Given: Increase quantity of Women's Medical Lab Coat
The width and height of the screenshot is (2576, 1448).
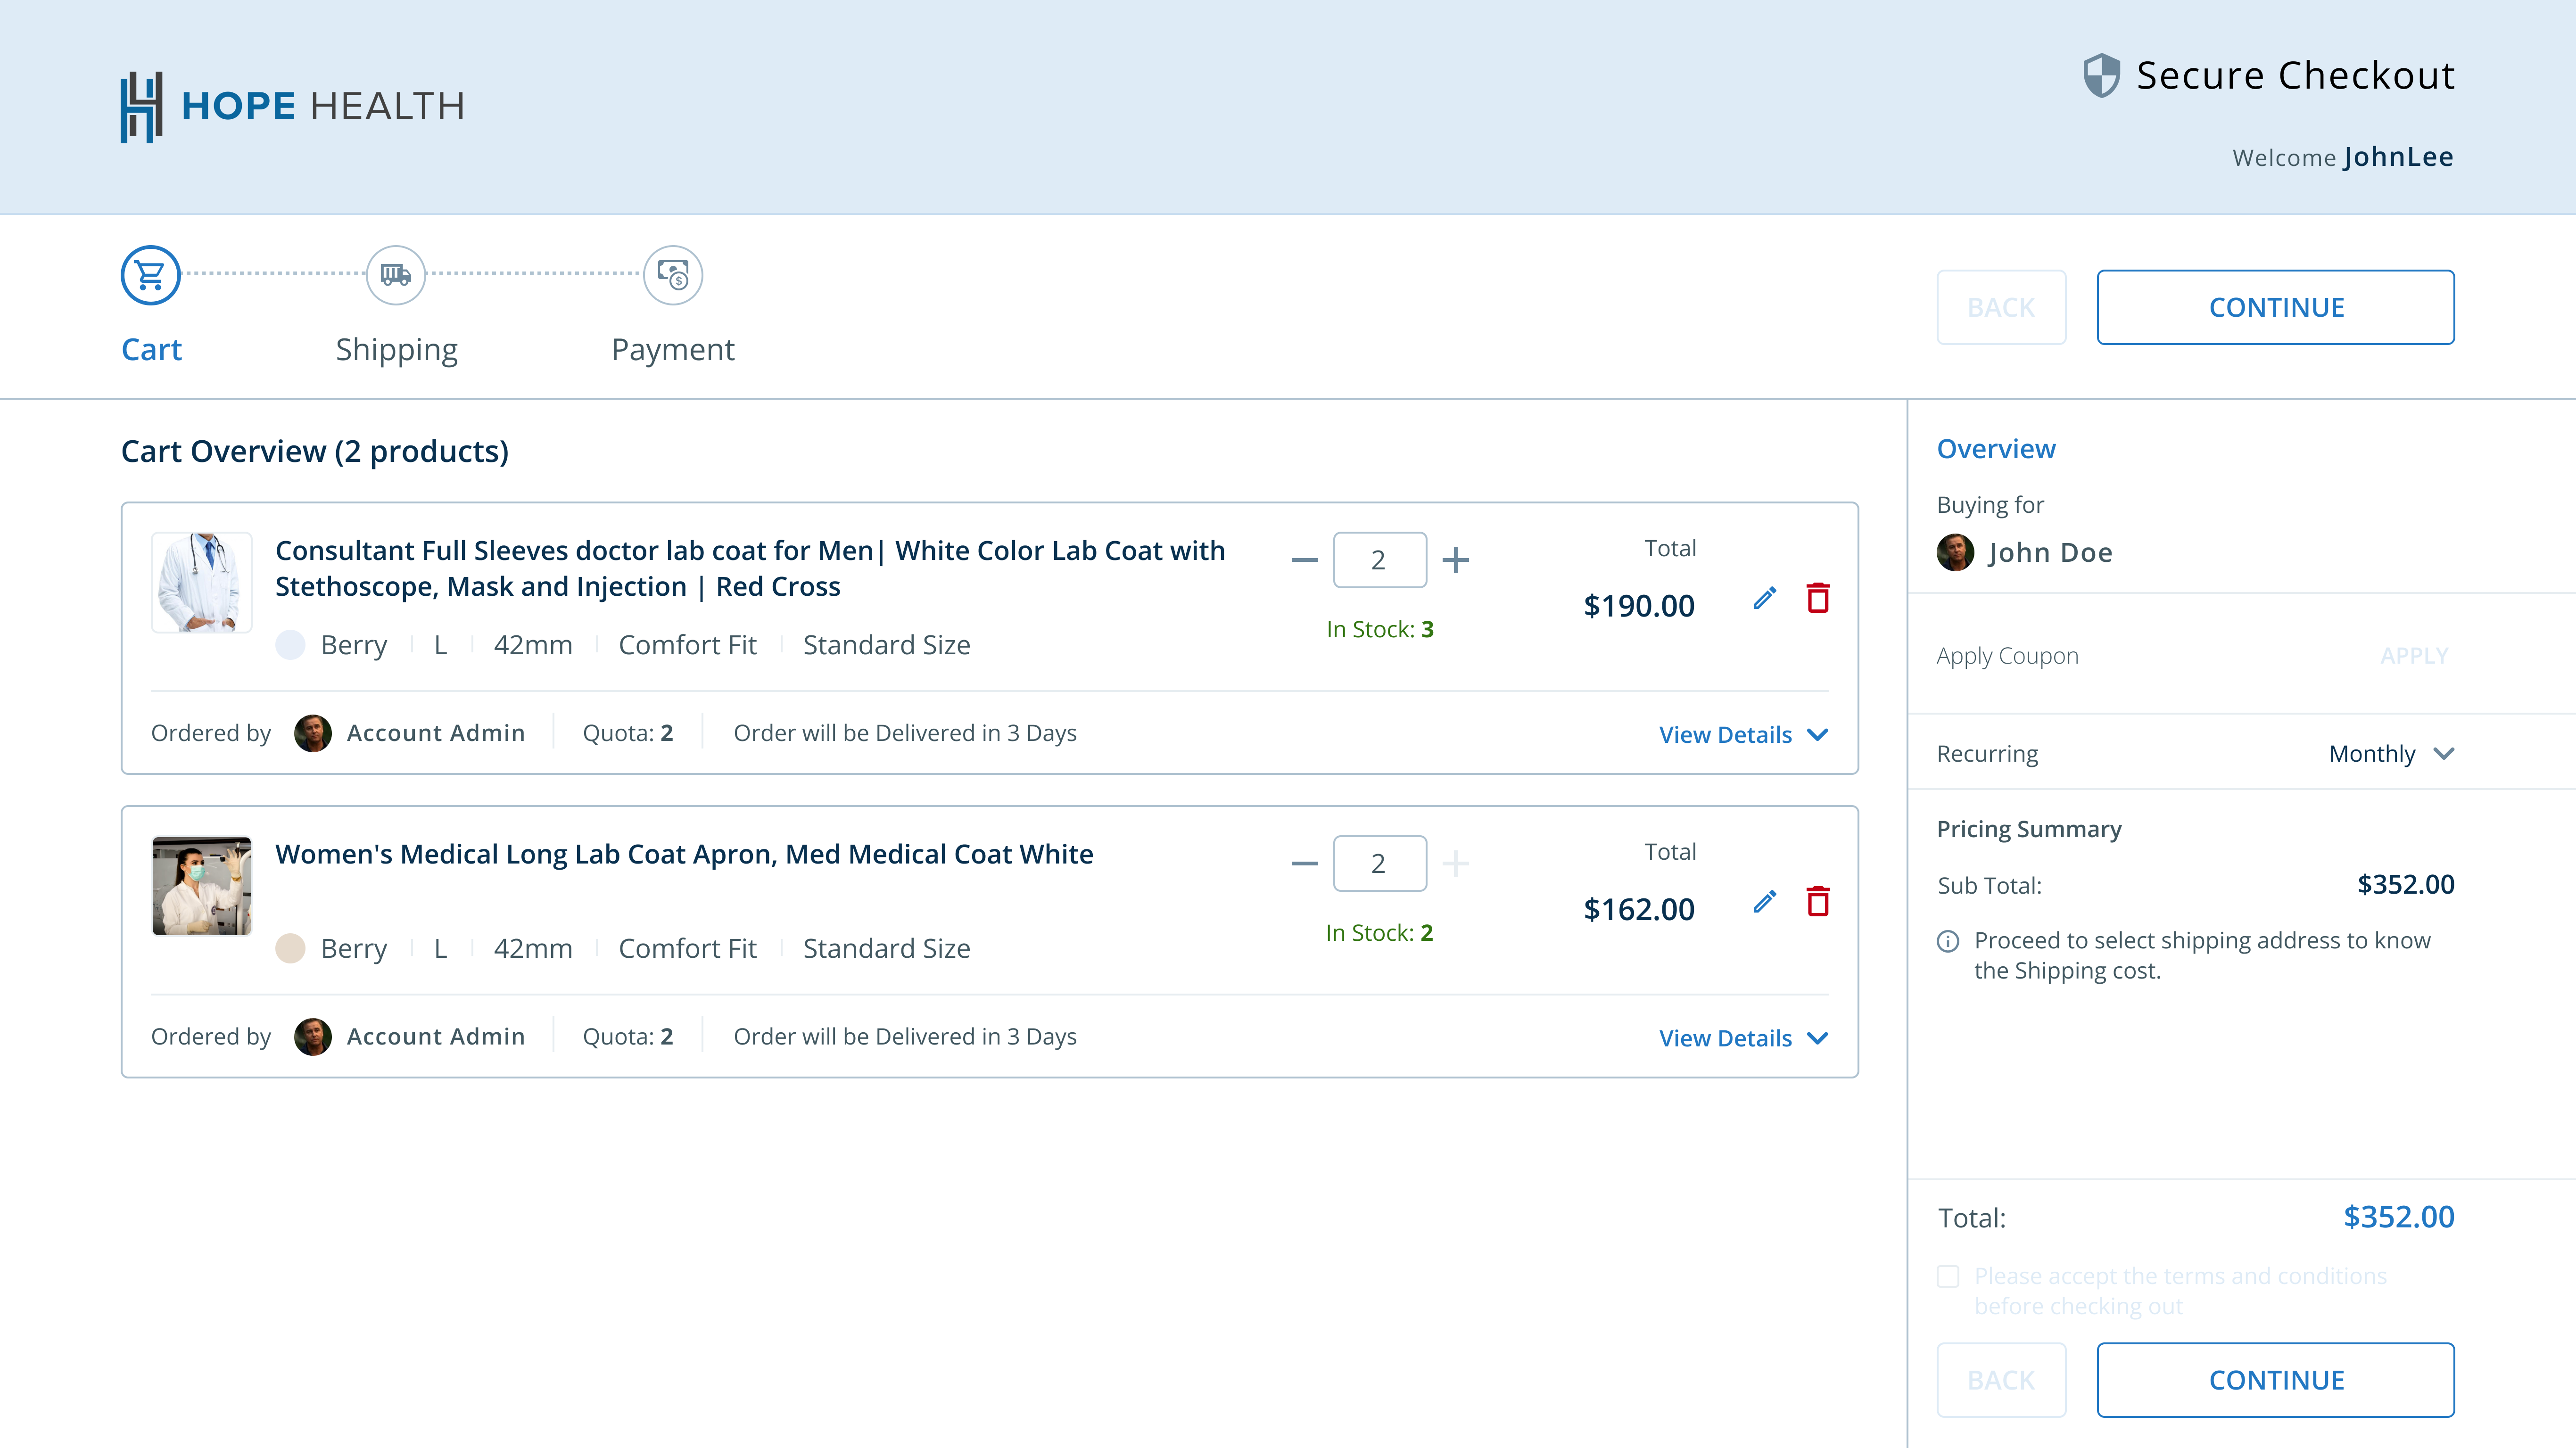Looking at the screenshot, I should [1456, 863].
